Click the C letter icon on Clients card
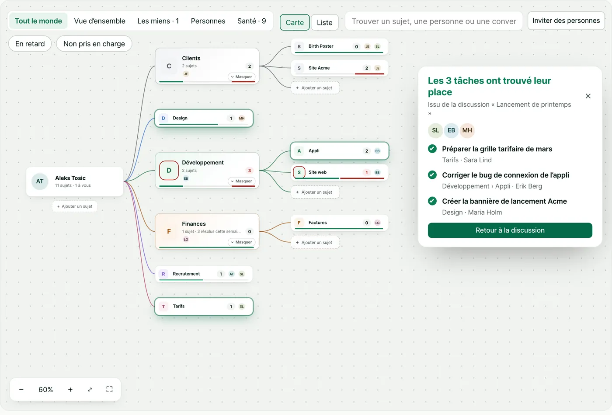The image size is (612, 415). coord(169,66)
